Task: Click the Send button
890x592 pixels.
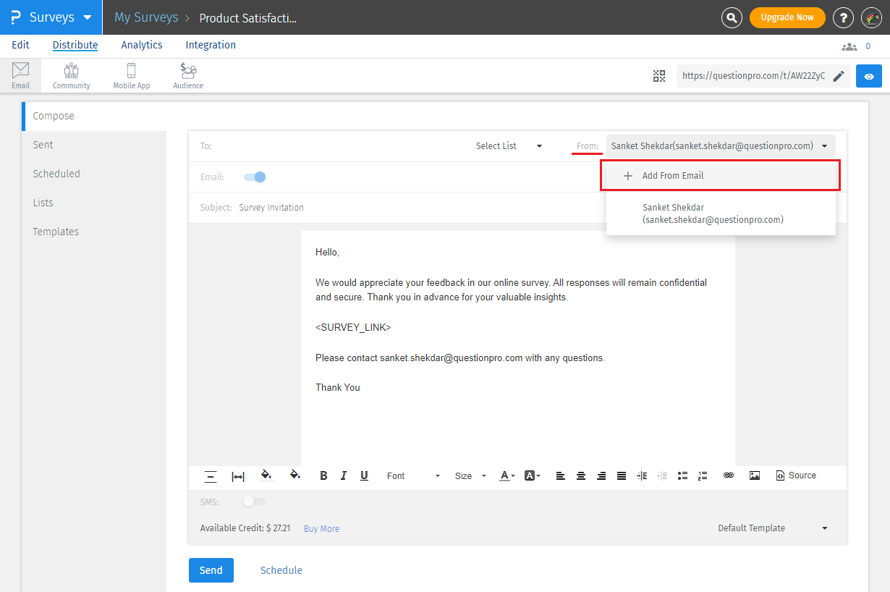Action: (211, 570)
